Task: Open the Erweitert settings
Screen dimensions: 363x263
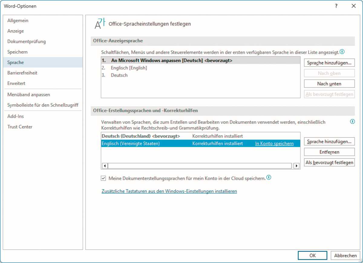Action: [x=43, y=83]
